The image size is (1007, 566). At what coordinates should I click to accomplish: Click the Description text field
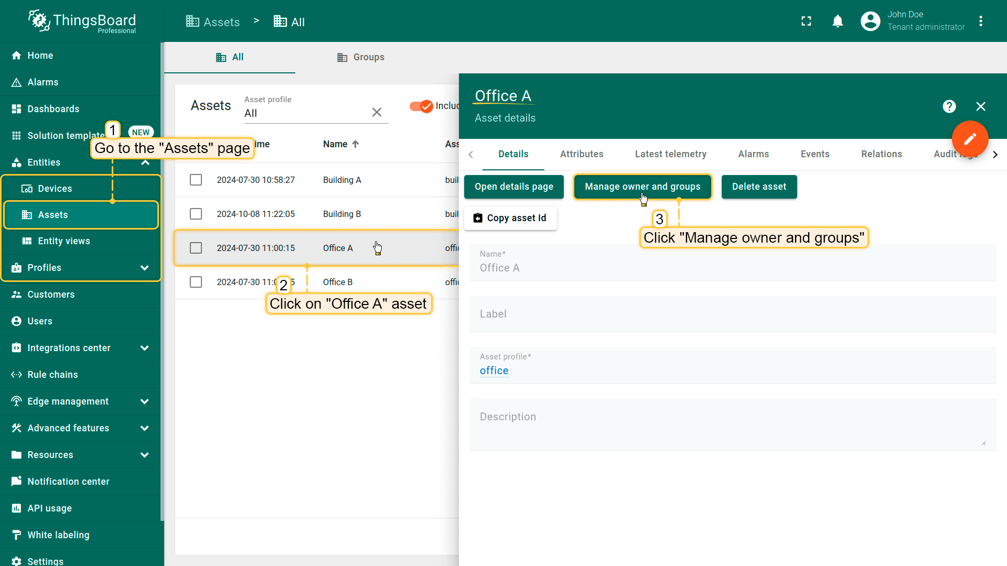(732, 424)
